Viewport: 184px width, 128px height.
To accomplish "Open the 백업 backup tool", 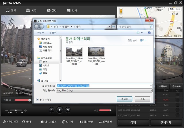I will [28, 10].
